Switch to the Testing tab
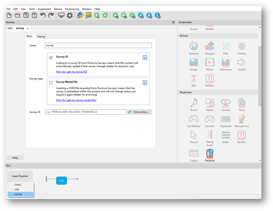The image size is (273, 211). click(x=41, y=37)
